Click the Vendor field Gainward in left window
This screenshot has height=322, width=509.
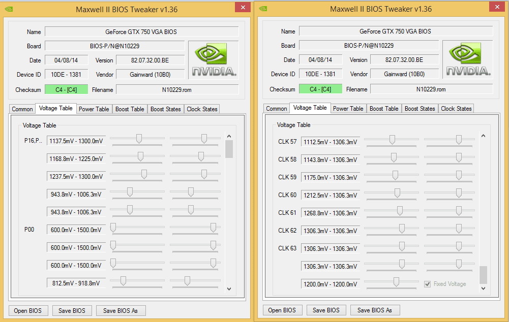point(151,75)
